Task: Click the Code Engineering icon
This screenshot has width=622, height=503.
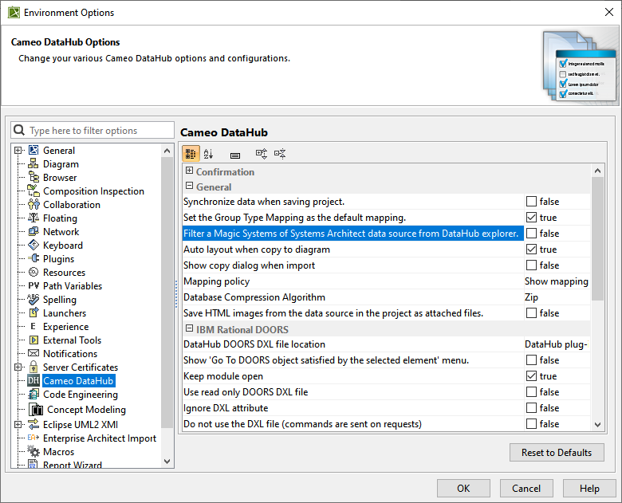Action: pyautogui.click(x=33, y=395)
